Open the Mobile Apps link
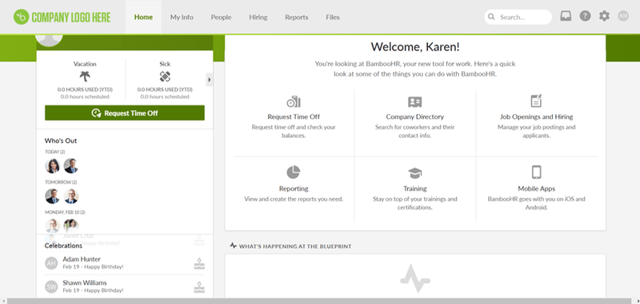Screen dimensions: 640x304 pos(536,189)
